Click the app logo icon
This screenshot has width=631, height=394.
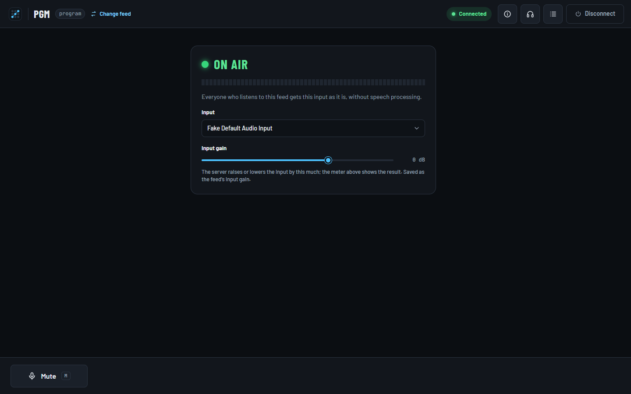click(15, 14)
